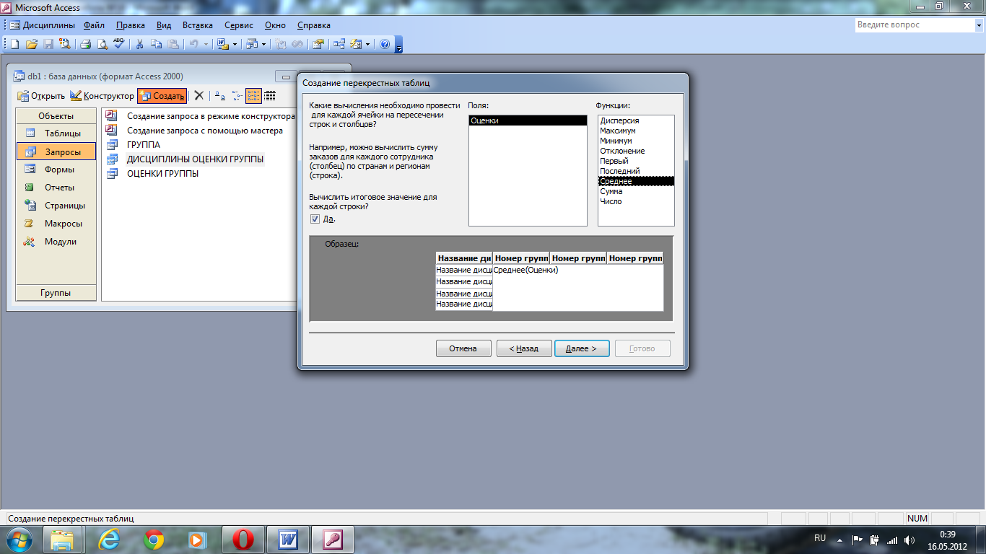Switch db1 window to Details view
The height and width of the screenshot is (554, 986).
(270, 95)
